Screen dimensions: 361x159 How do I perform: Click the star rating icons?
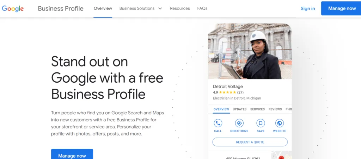point(227,93)
